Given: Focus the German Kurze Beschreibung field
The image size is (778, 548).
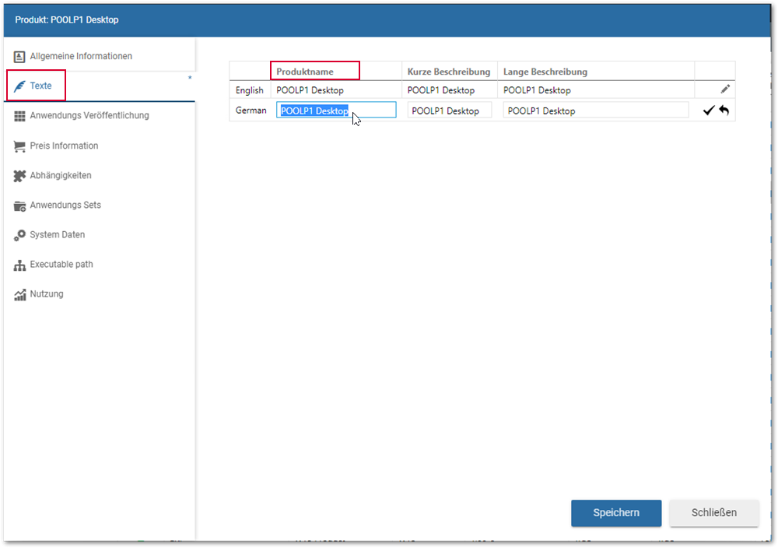Looking at the screenshot, I should [450, 111].
